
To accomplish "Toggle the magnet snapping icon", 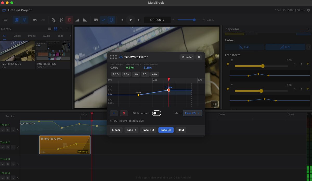I will pyautogui.click(x=111, y=20).
